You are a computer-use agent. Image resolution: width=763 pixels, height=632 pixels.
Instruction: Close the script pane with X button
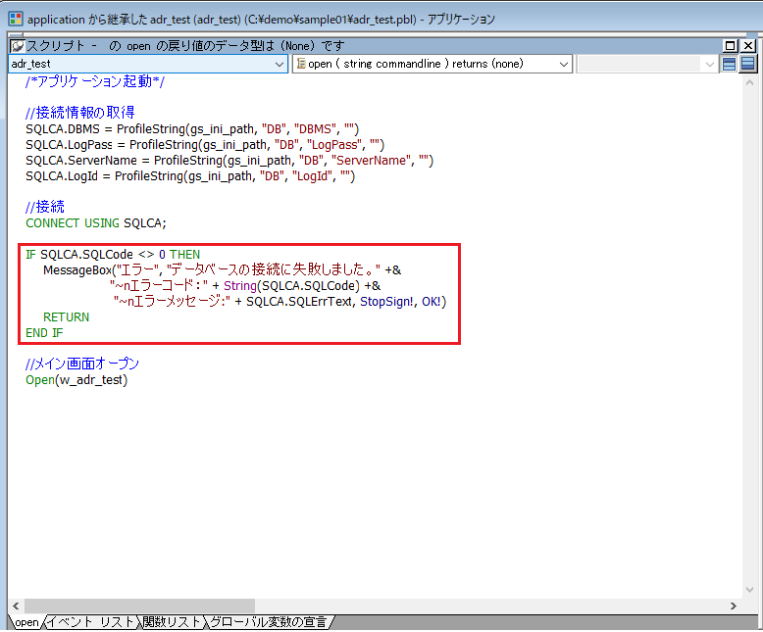tap(748, 46)
